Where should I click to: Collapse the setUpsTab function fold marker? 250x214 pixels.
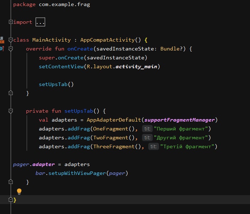coord(11,111)
